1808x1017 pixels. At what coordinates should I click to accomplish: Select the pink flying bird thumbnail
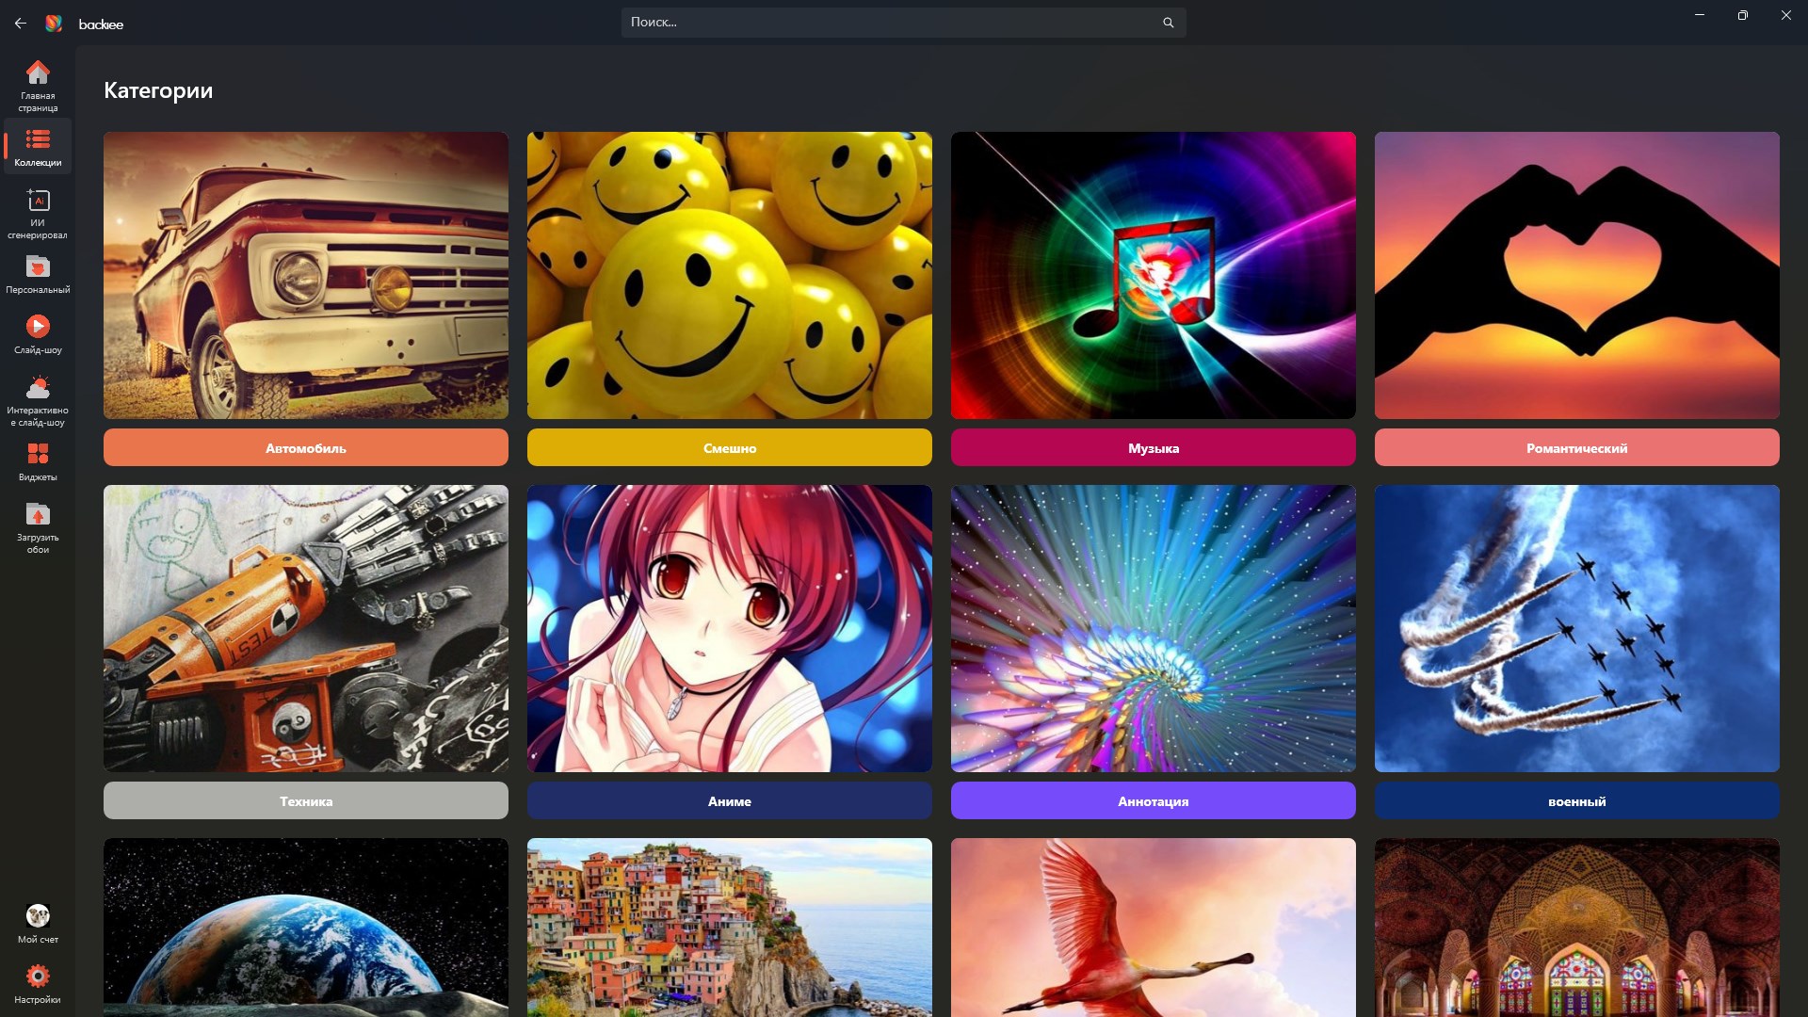[1154, 928]
